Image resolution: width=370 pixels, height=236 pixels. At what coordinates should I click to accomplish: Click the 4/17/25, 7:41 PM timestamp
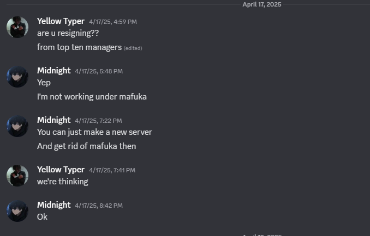pos(112,170)
